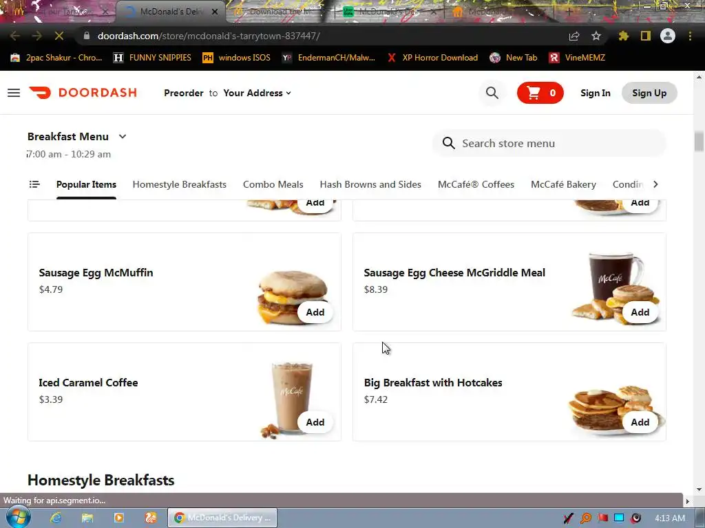This screenshot has width=705, height=528.
Task: Open the VineMEMZ bookmark
Action: pyautogui.click(x=577, y=58)
